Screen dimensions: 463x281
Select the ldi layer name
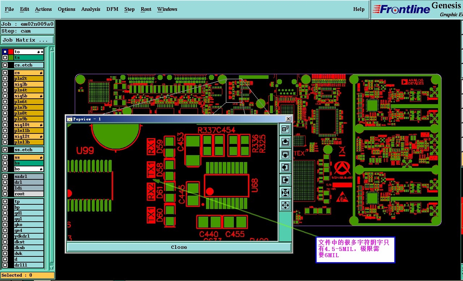pos(29,188)
